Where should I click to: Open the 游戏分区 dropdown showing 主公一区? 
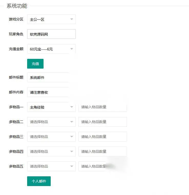point(51,19)
